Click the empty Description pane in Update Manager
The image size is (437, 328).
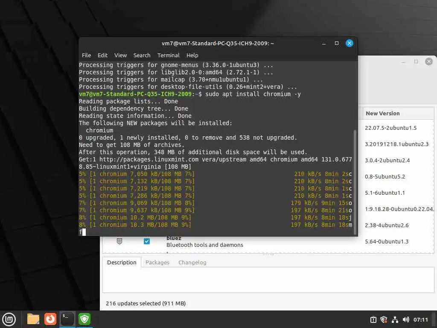pyautogui.click(x=268, y=280)
